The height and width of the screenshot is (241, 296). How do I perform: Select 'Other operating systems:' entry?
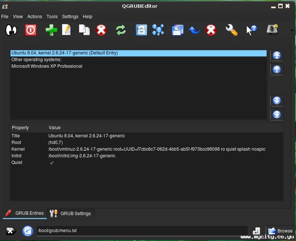(138, 60)
